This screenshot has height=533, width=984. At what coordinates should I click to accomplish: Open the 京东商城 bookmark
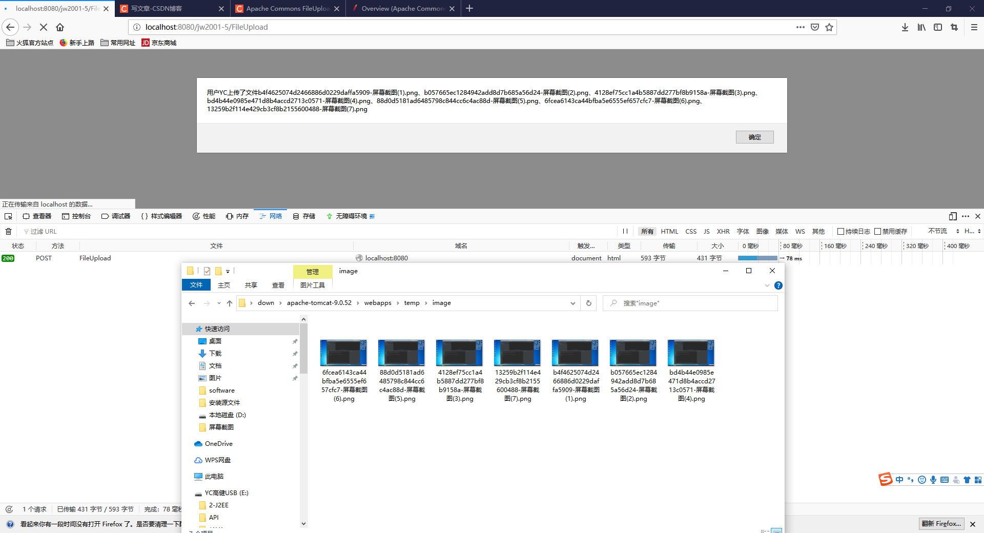[159, 43]
